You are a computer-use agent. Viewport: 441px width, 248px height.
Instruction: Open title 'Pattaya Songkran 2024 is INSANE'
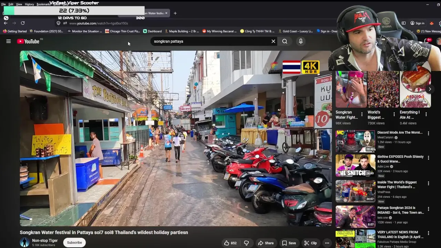click(400, 210)
